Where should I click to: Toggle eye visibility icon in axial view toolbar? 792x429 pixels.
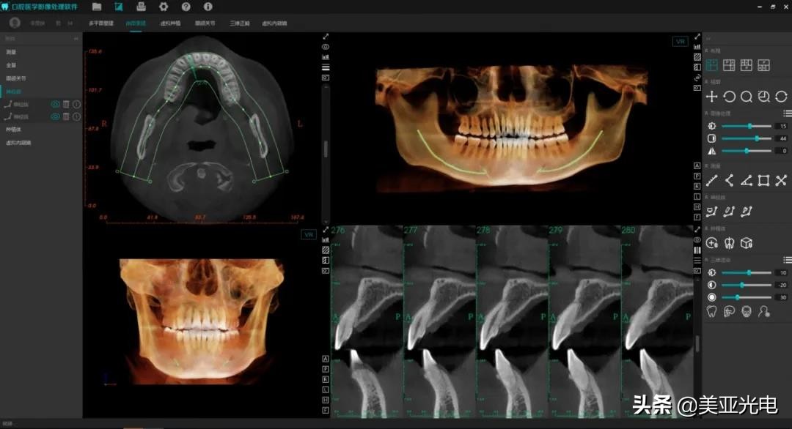pos(326,46)
